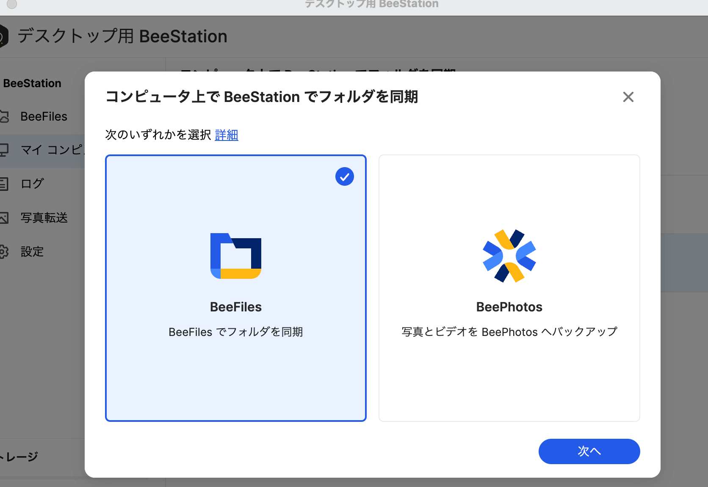Click the window's gray traffic-light button
Screen dimensions: 708x487
(x=12, y=4)
